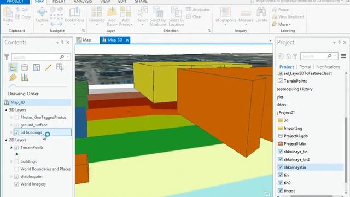Hide the World Imagery layer
350x197 pixels.
(16, 184)
